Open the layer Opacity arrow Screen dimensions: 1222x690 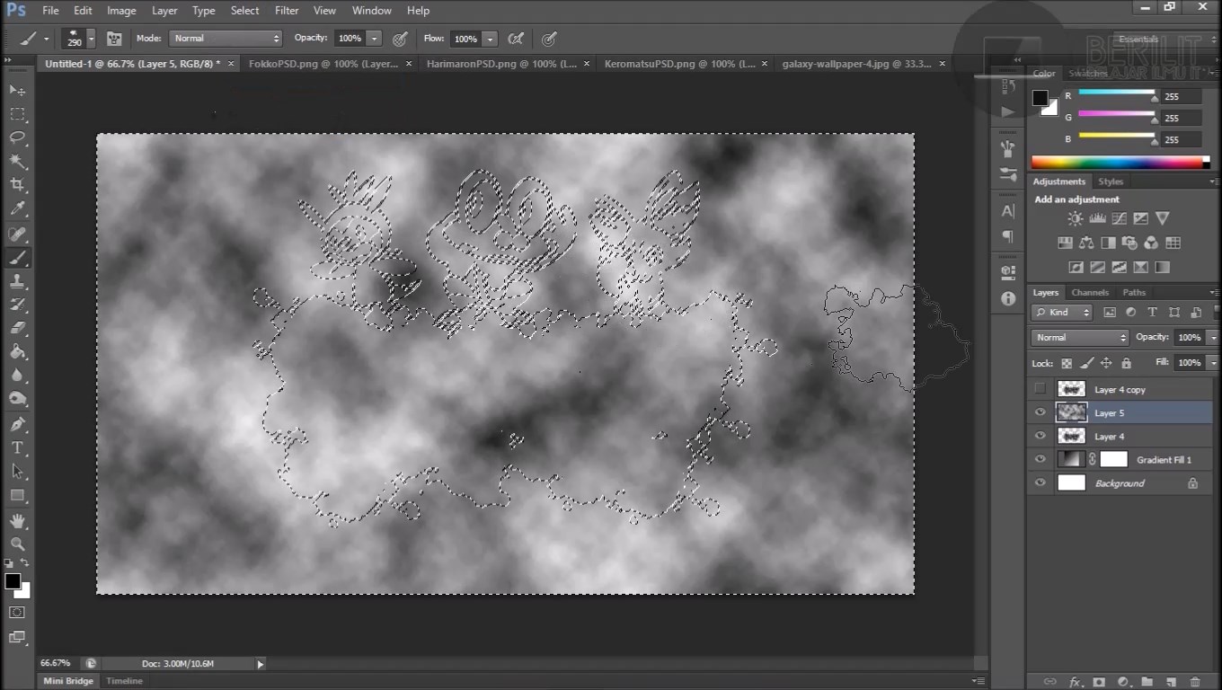tap(1212, 337)
